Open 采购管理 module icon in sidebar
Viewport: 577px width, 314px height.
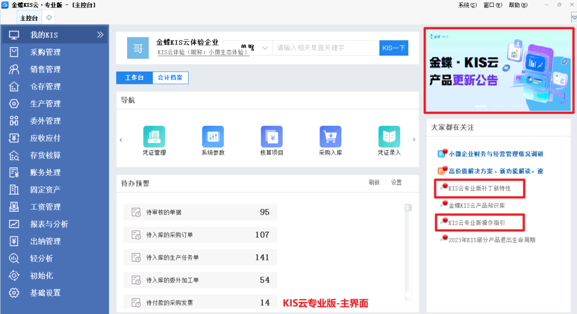pyautogui.click(x=14, y=52)
